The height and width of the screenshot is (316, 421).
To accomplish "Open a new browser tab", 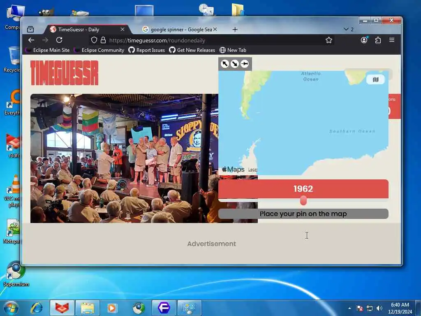I will [x=235, y=30].
